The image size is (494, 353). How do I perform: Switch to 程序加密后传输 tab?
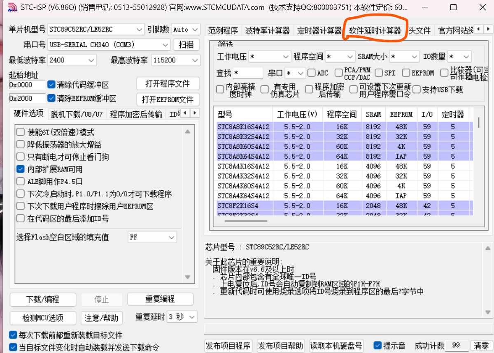136,114
